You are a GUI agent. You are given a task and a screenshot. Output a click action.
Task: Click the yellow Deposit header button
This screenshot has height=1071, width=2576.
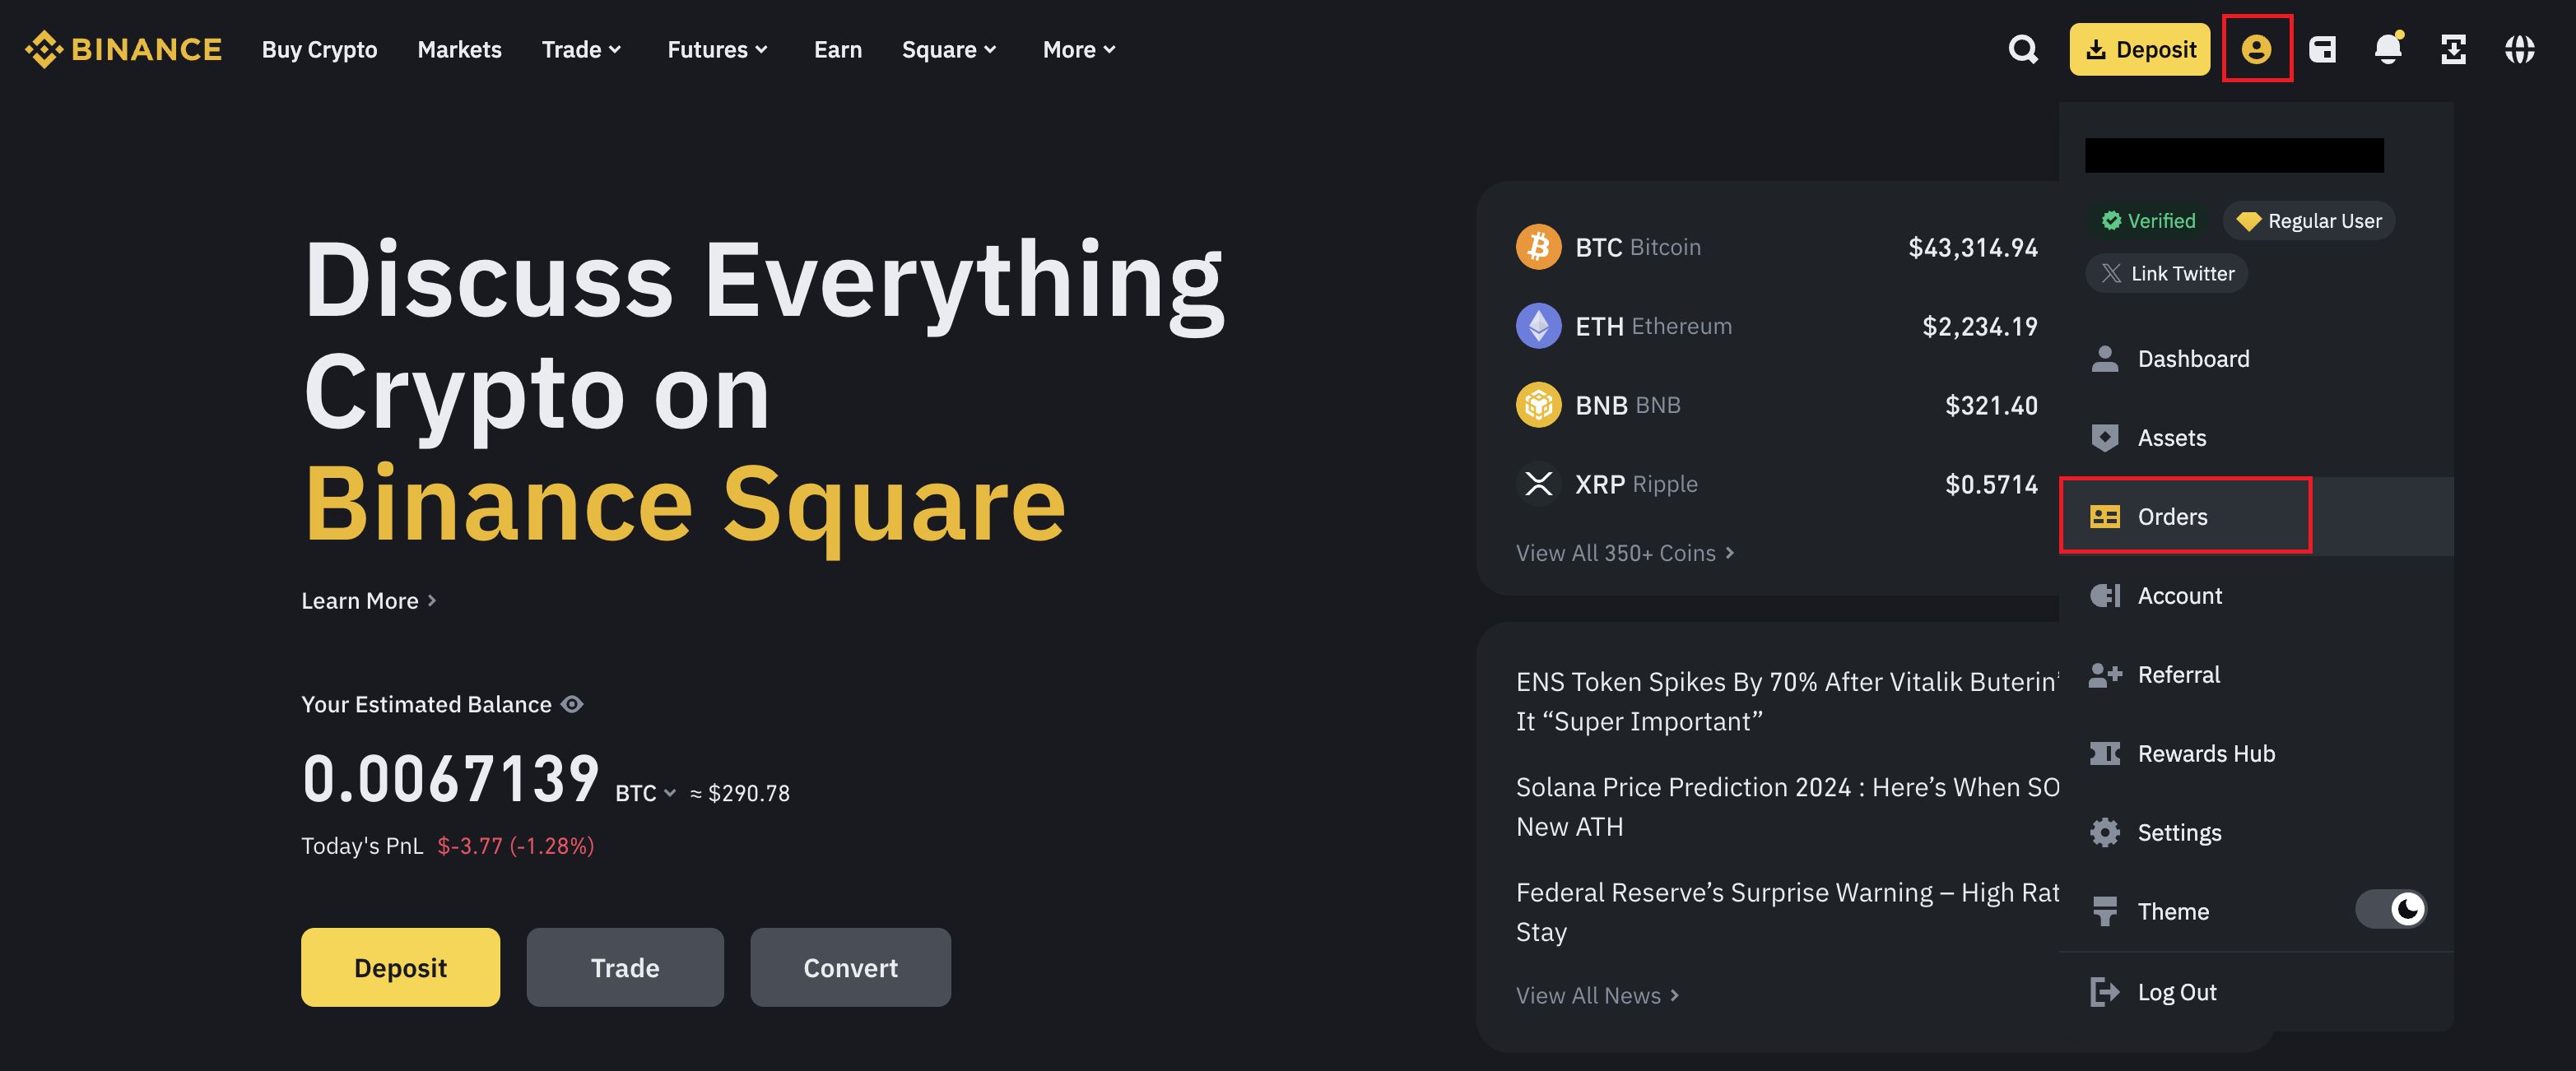2139,49
